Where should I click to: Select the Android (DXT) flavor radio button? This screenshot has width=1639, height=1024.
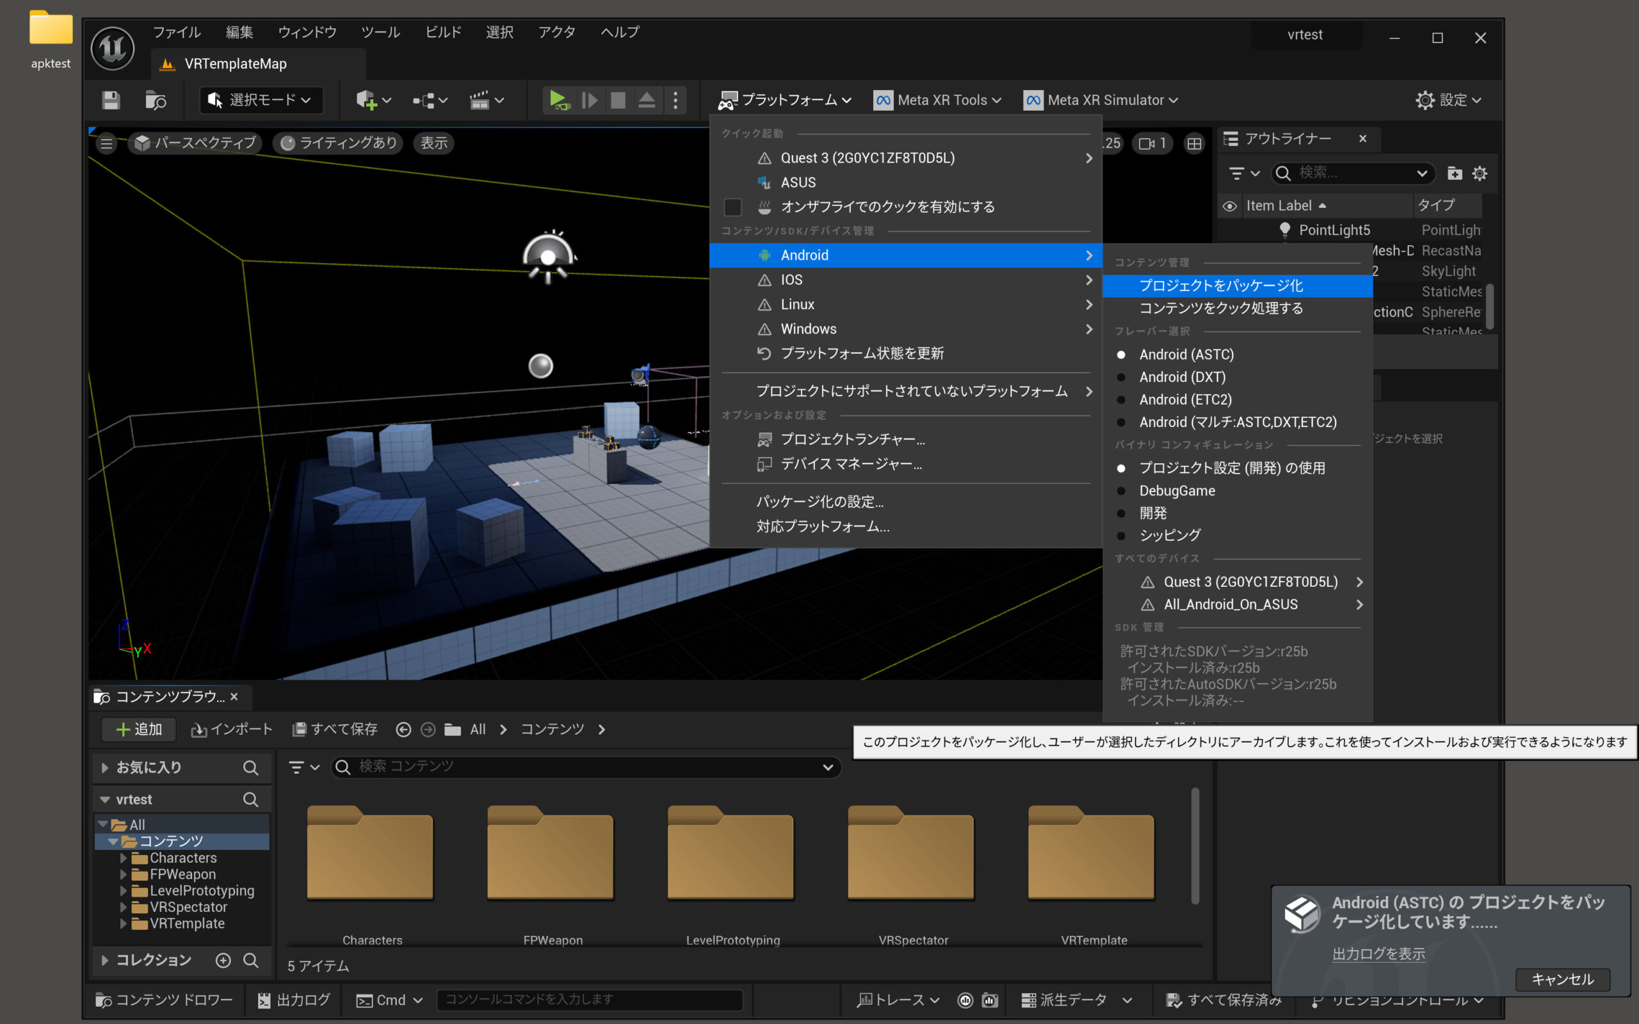pyautogui.click(x=1122, y=377)
